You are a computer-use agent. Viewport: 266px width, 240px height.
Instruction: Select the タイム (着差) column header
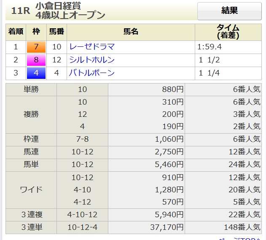228,32
